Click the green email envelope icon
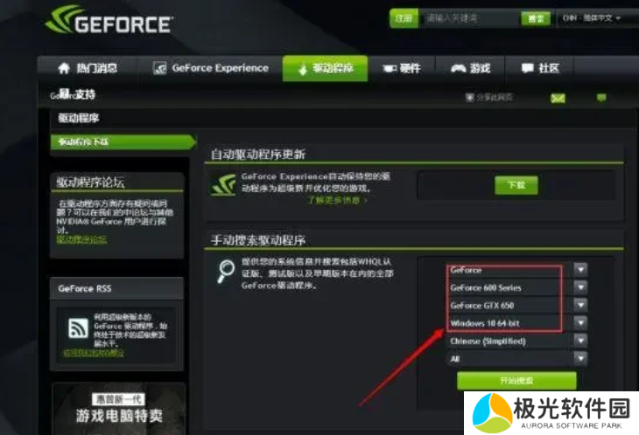Screen dimensions: 639x435 558,98
